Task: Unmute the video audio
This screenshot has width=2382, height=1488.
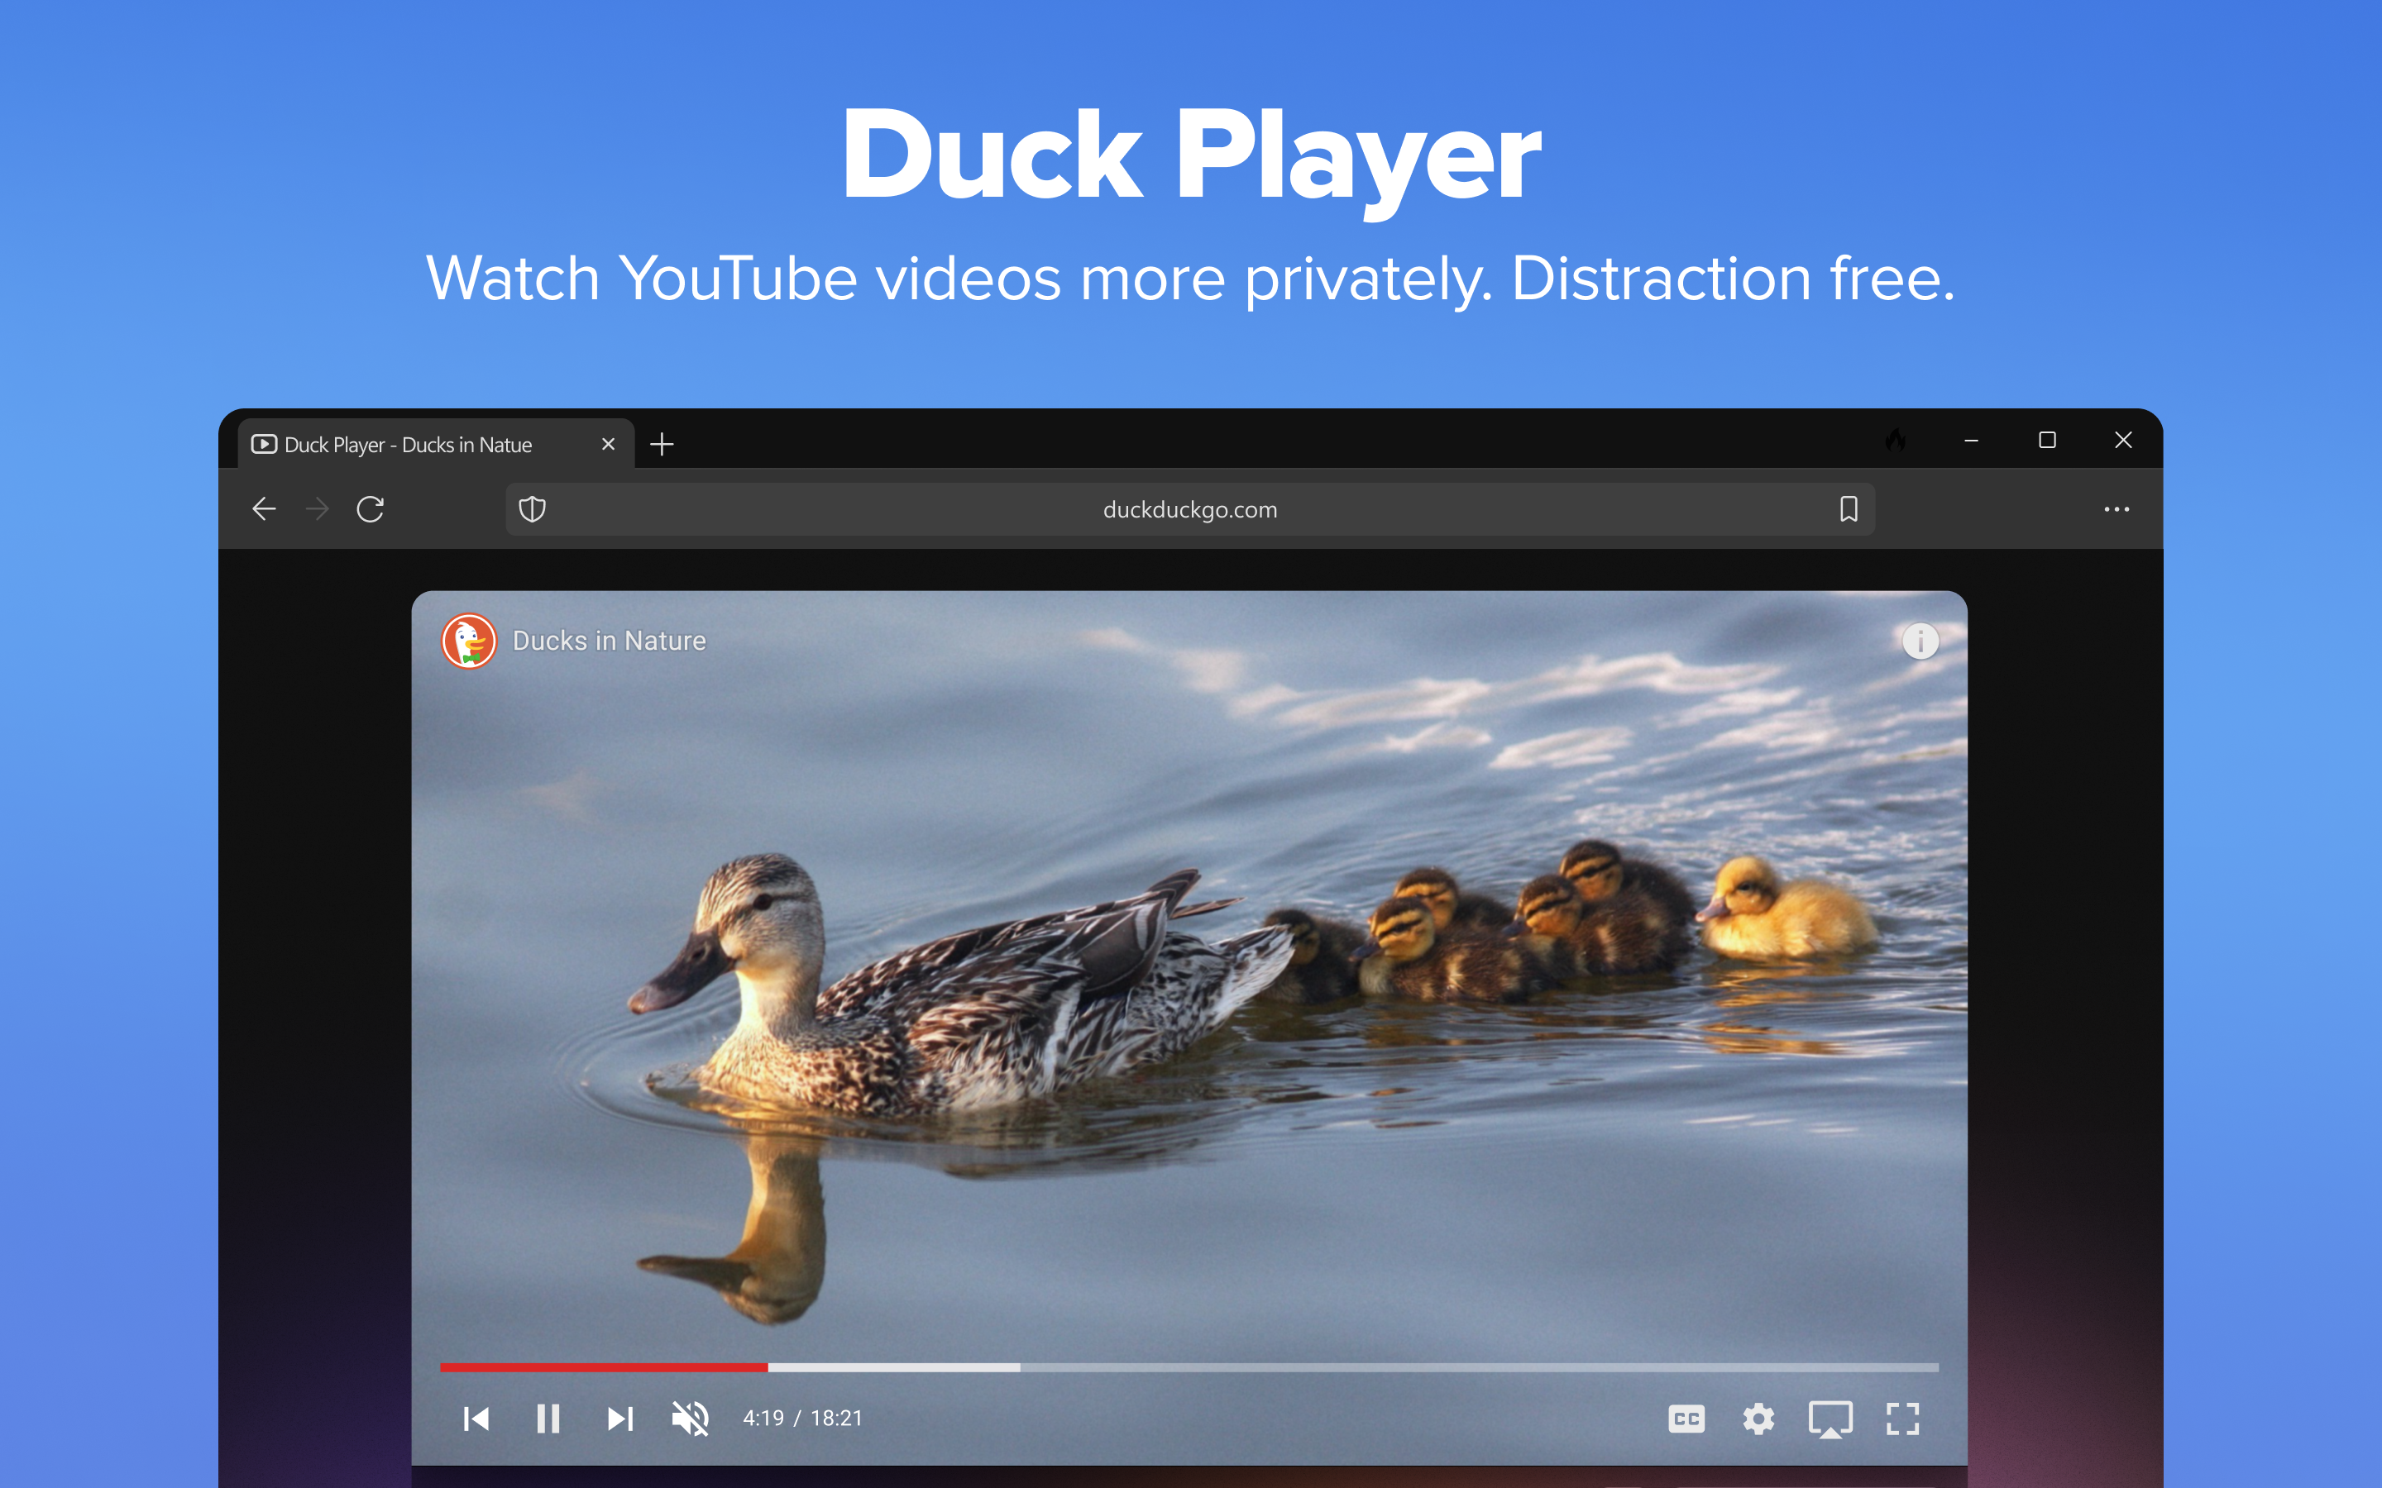Action: 691,1417
